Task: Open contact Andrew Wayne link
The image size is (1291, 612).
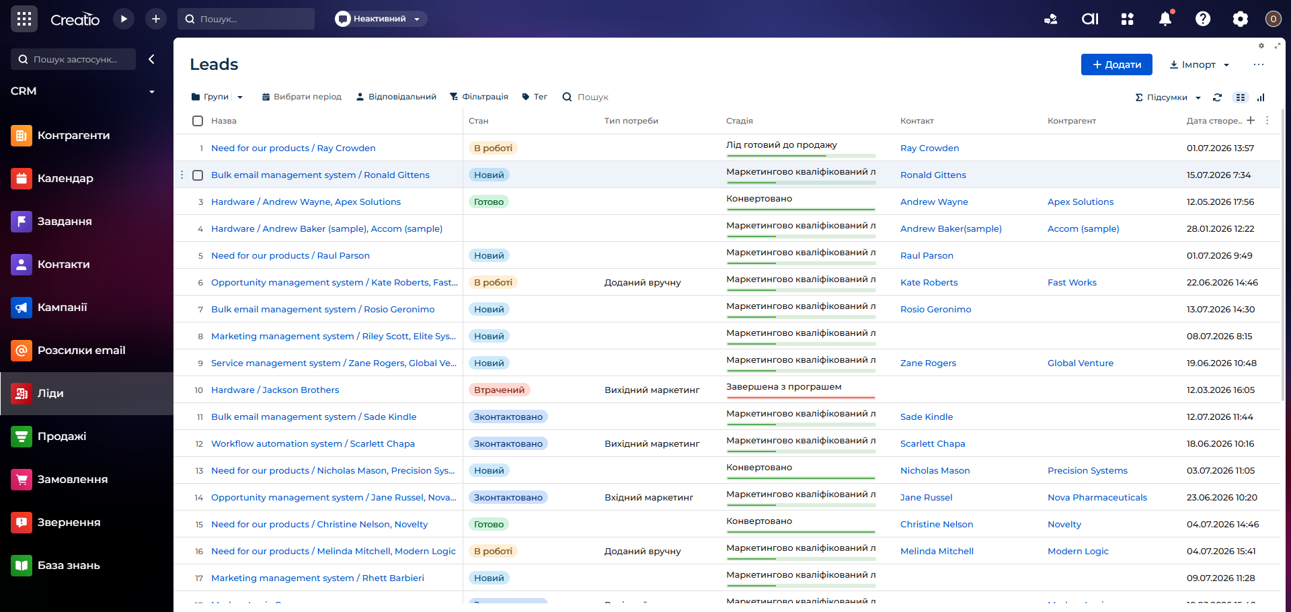Action: coord(934,202)
